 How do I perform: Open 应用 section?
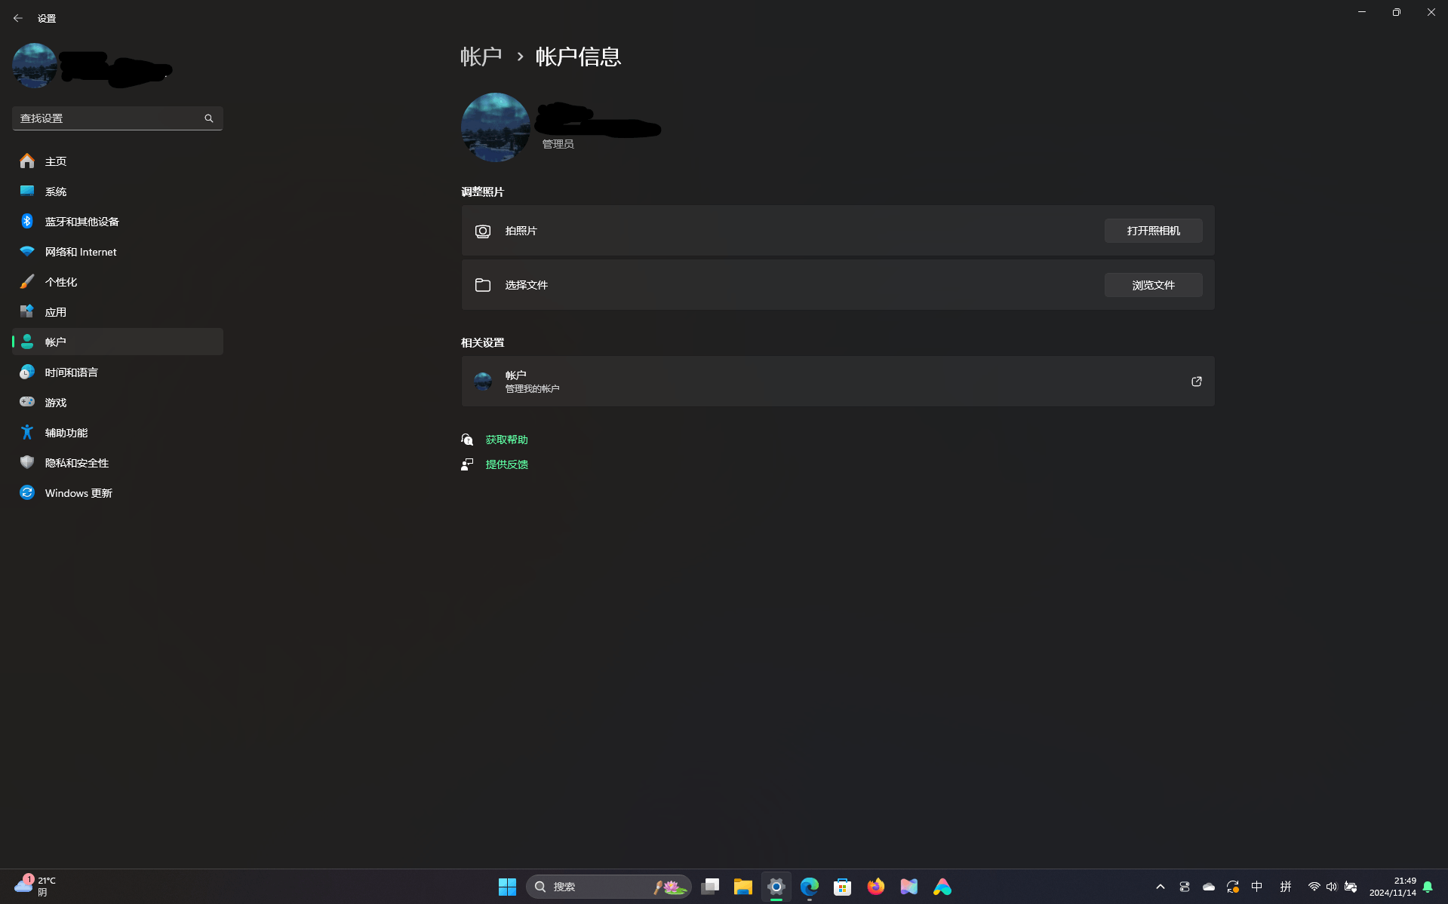(118, 312)
